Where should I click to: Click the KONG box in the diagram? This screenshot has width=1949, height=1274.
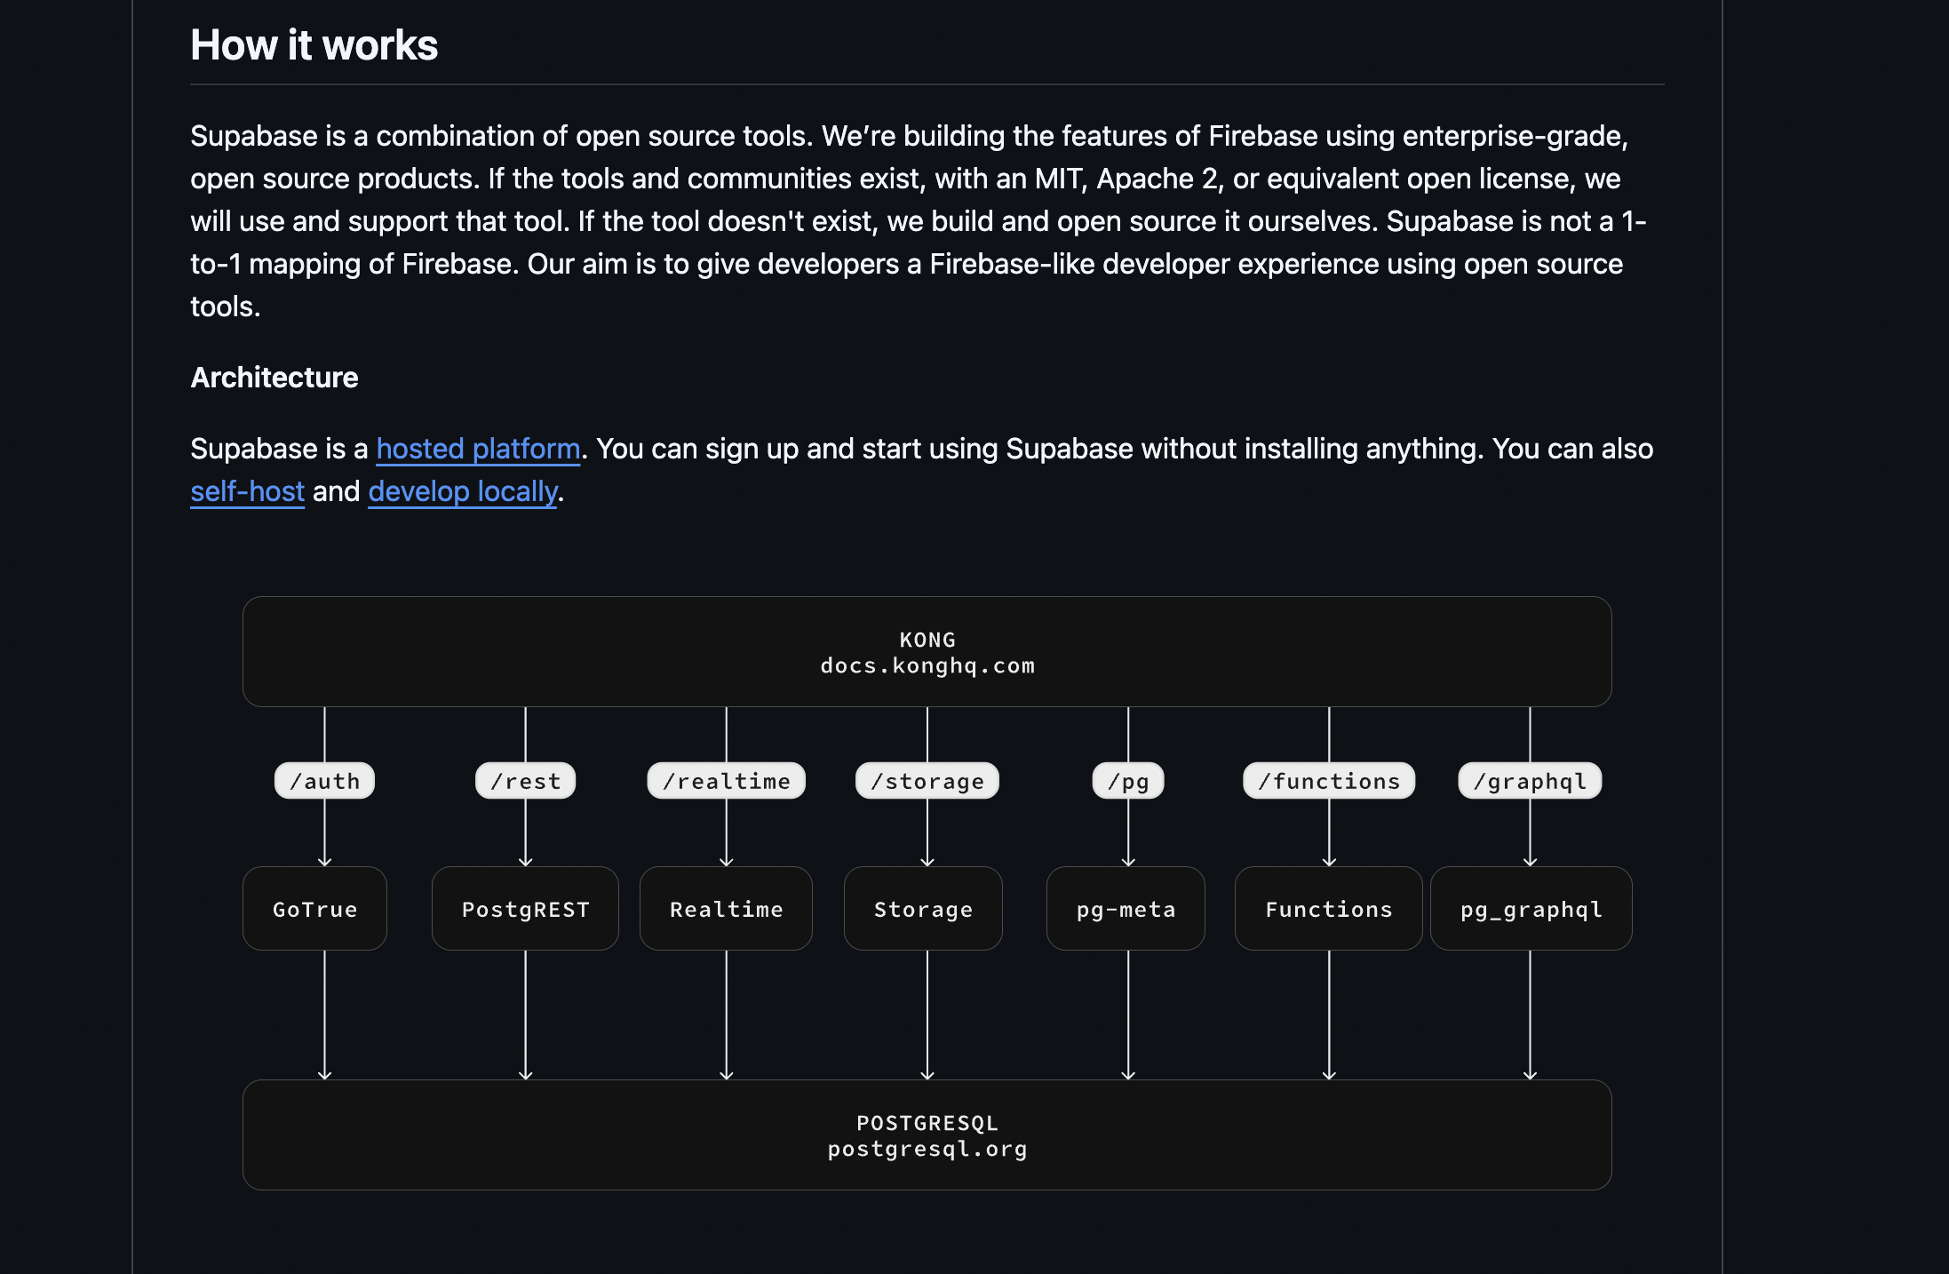(x=927, y=652)
